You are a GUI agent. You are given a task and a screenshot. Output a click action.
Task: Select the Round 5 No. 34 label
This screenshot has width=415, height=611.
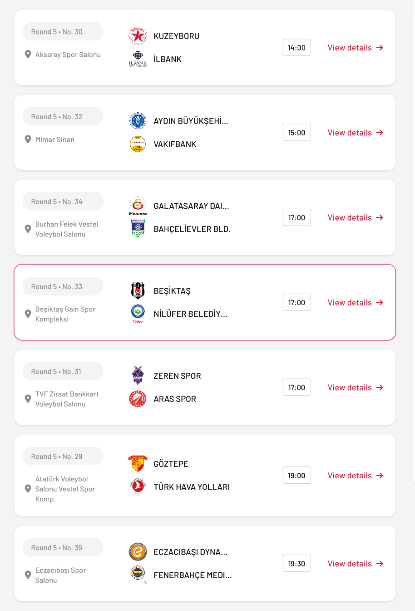[57, 202]
